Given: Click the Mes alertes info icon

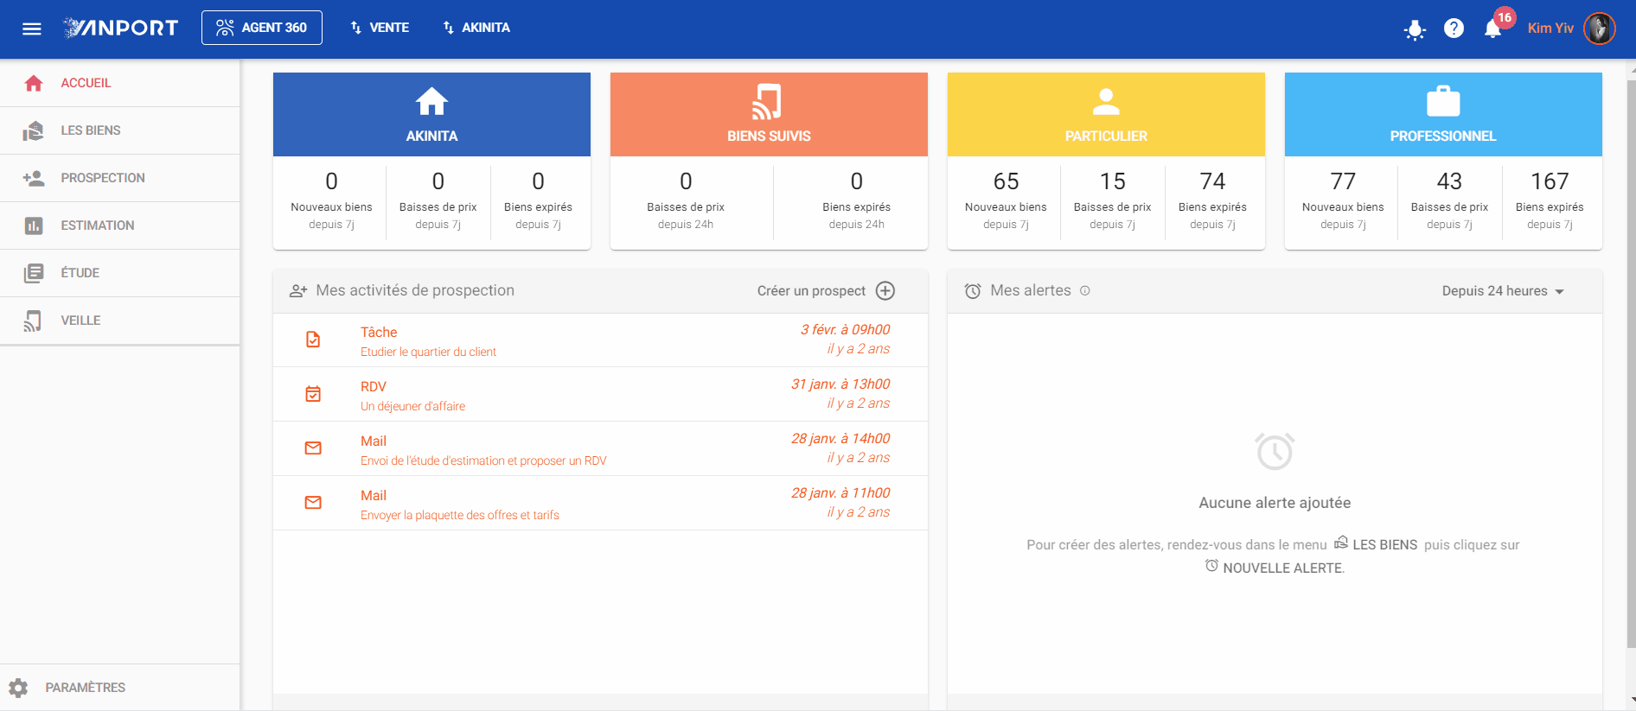Looking at the screenshot, I should click(x=1085, y=291).
